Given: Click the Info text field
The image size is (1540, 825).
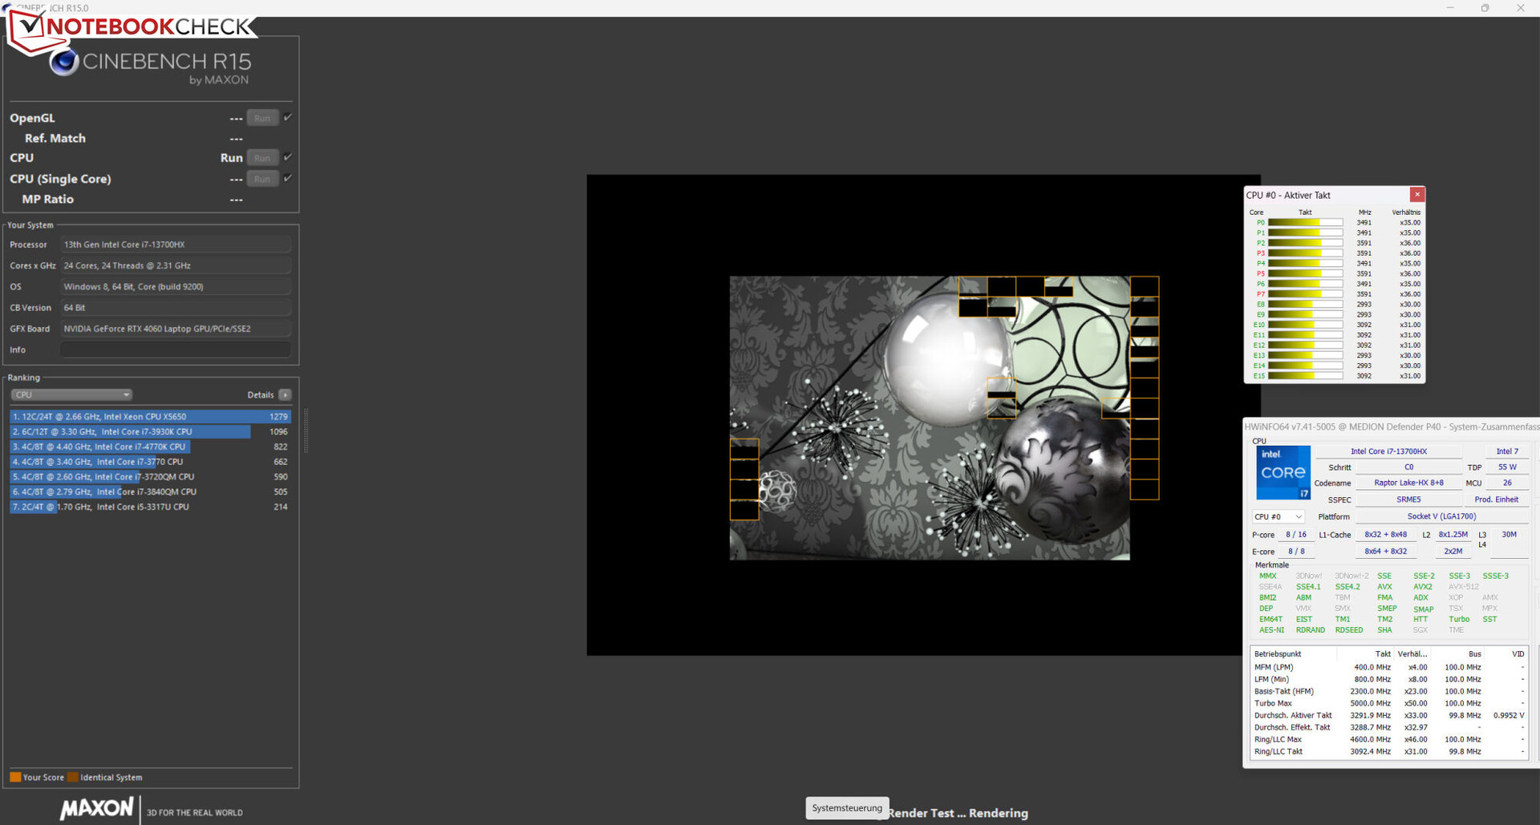Looking at the screenshot, I should (176, 350).
